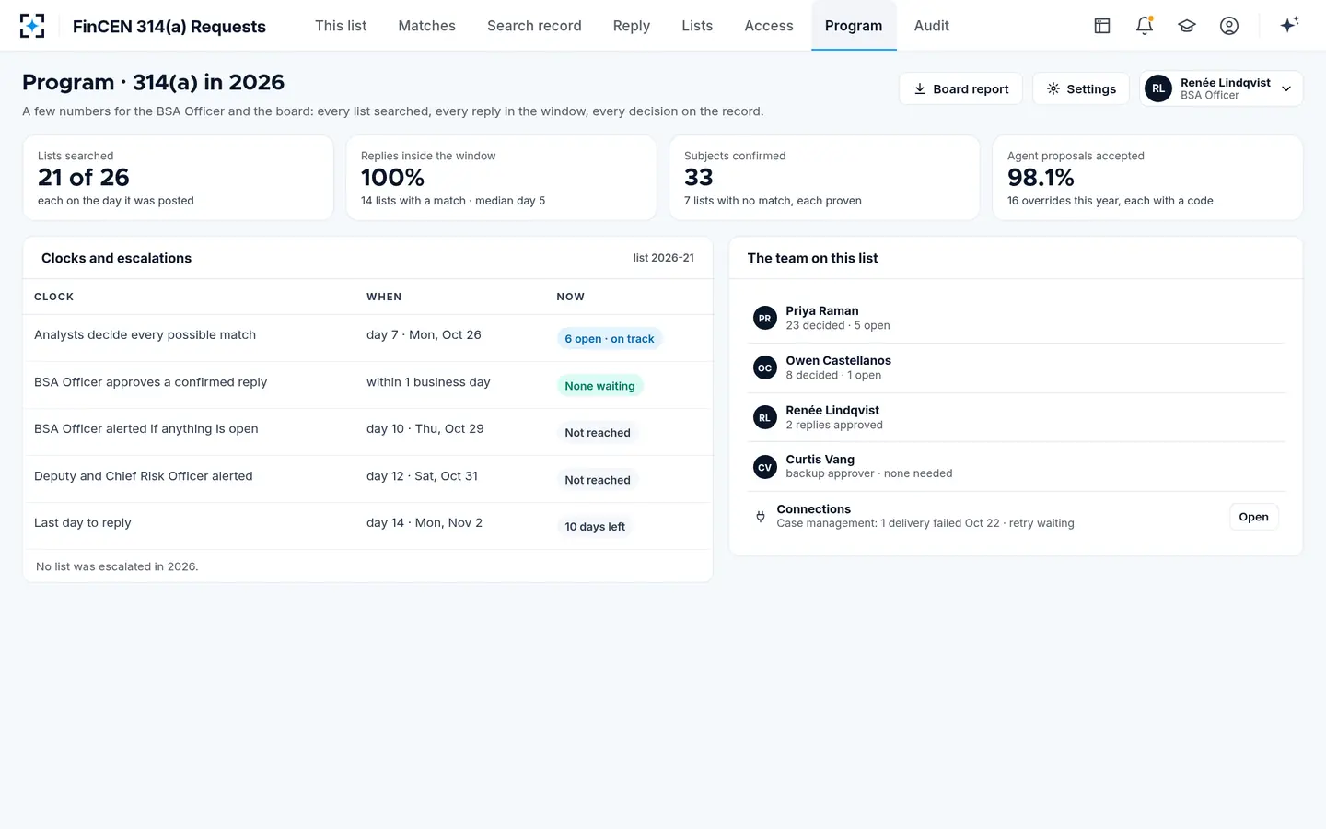Click Curtis Vang's CV avatar
This screenshot has height=829, width=1326.
[764, 467]
